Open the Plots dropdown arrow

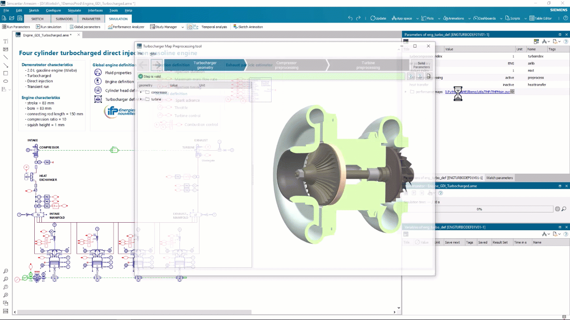[439, 19]
